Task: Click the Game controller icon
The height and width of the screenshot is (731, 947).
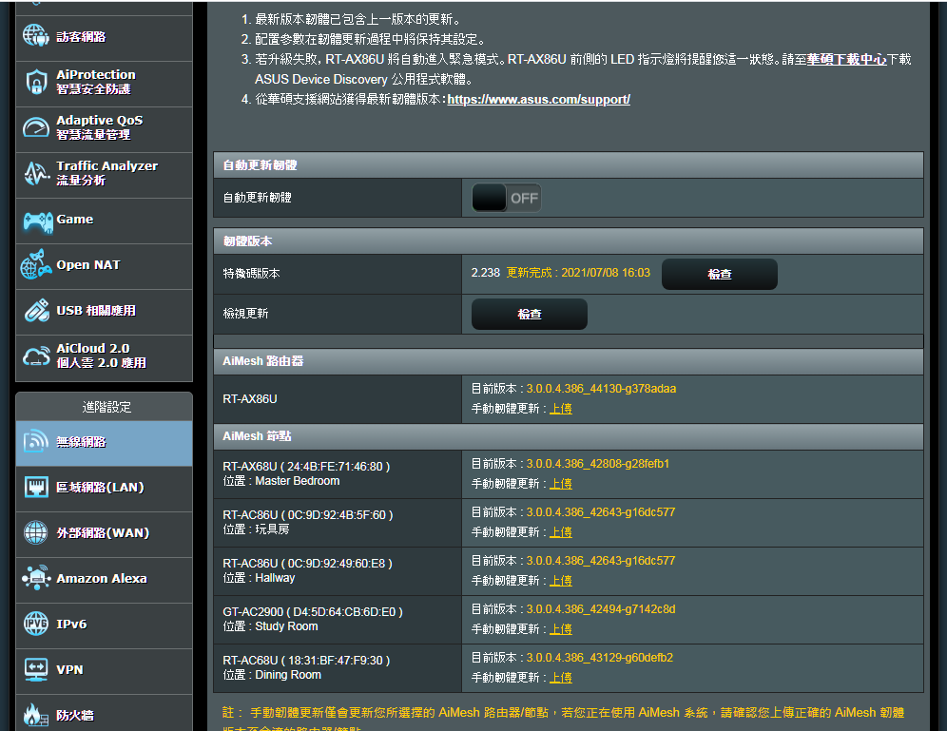Action: (36, 220)
